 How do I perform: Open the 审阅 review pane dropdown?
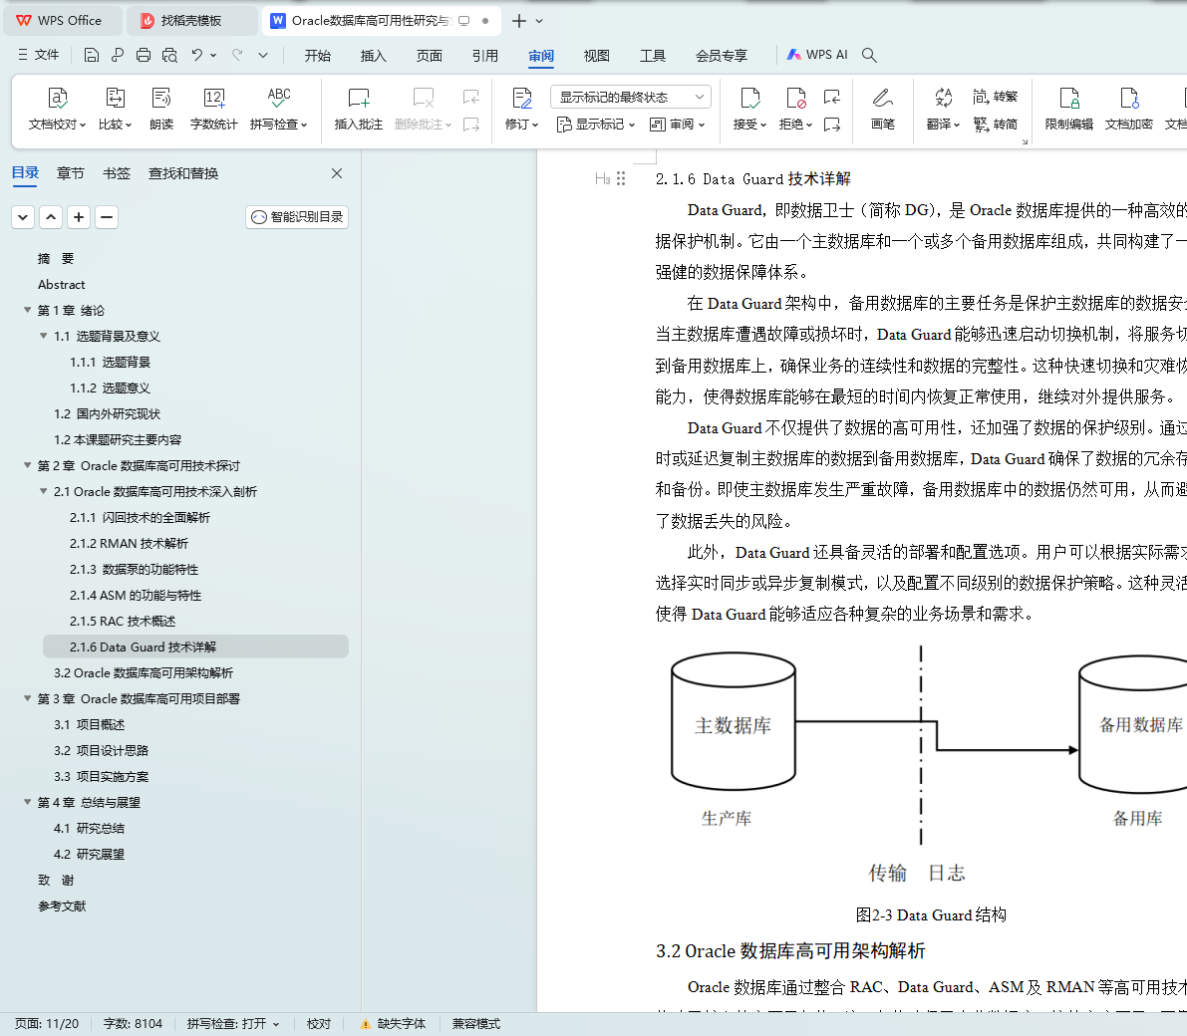pos(678,125)
